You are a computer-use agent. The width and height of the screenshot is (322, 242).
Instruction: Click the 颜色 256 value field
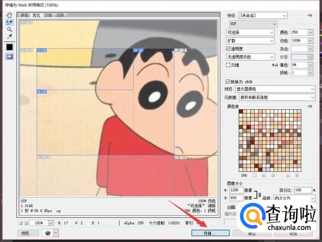pyautogui.click(x=299, y=32)
